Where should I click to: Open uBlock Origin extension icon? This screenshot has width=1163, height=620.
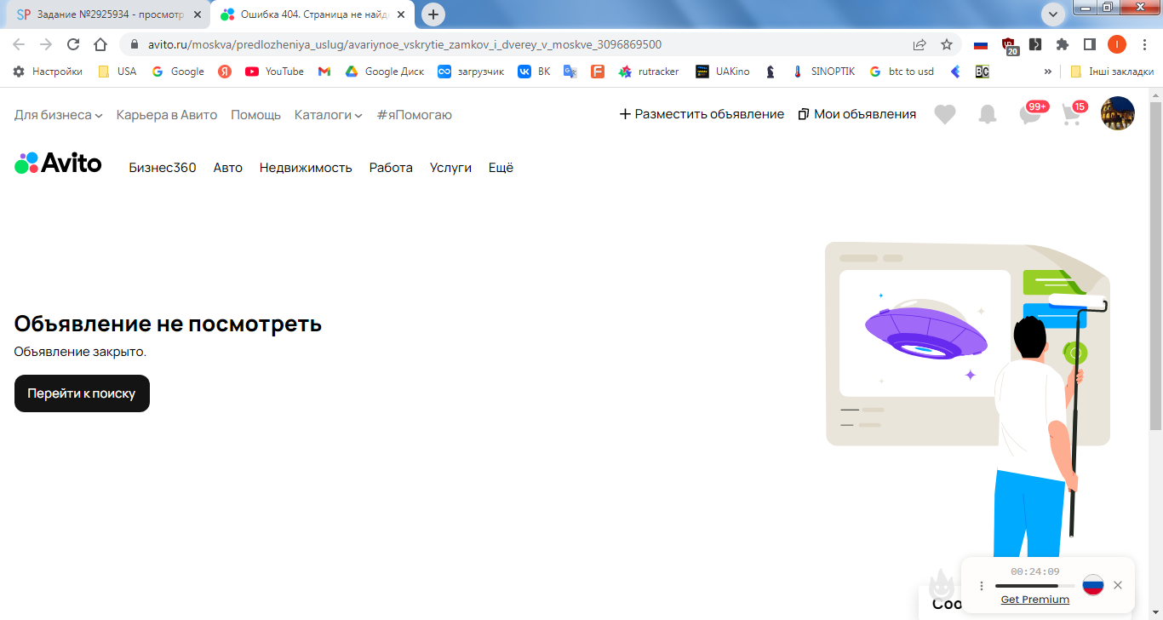coord(1009,45)
